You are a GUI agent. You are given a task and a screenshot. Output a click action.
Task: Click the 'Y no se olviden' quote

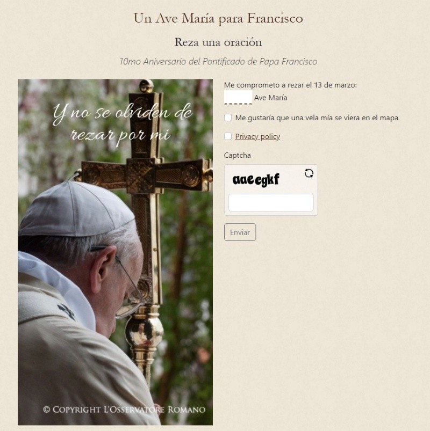(122, 123)
